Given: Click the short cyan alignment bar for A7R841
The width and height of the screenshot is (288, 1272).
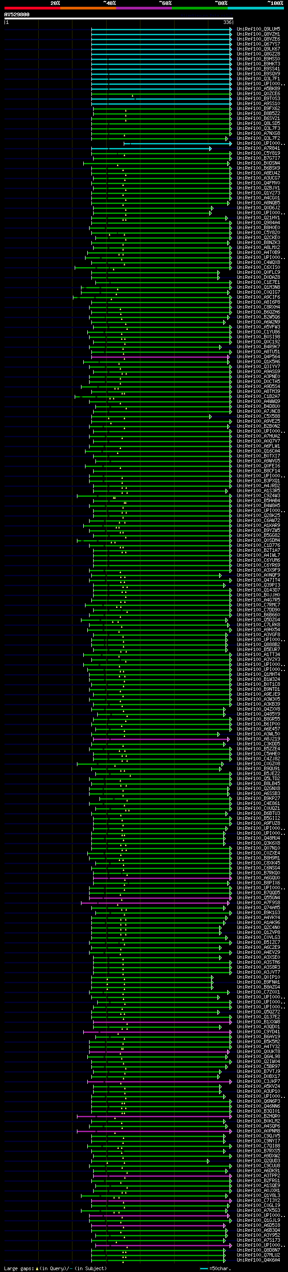Looking at the screenshot, I should pos(152,148).
